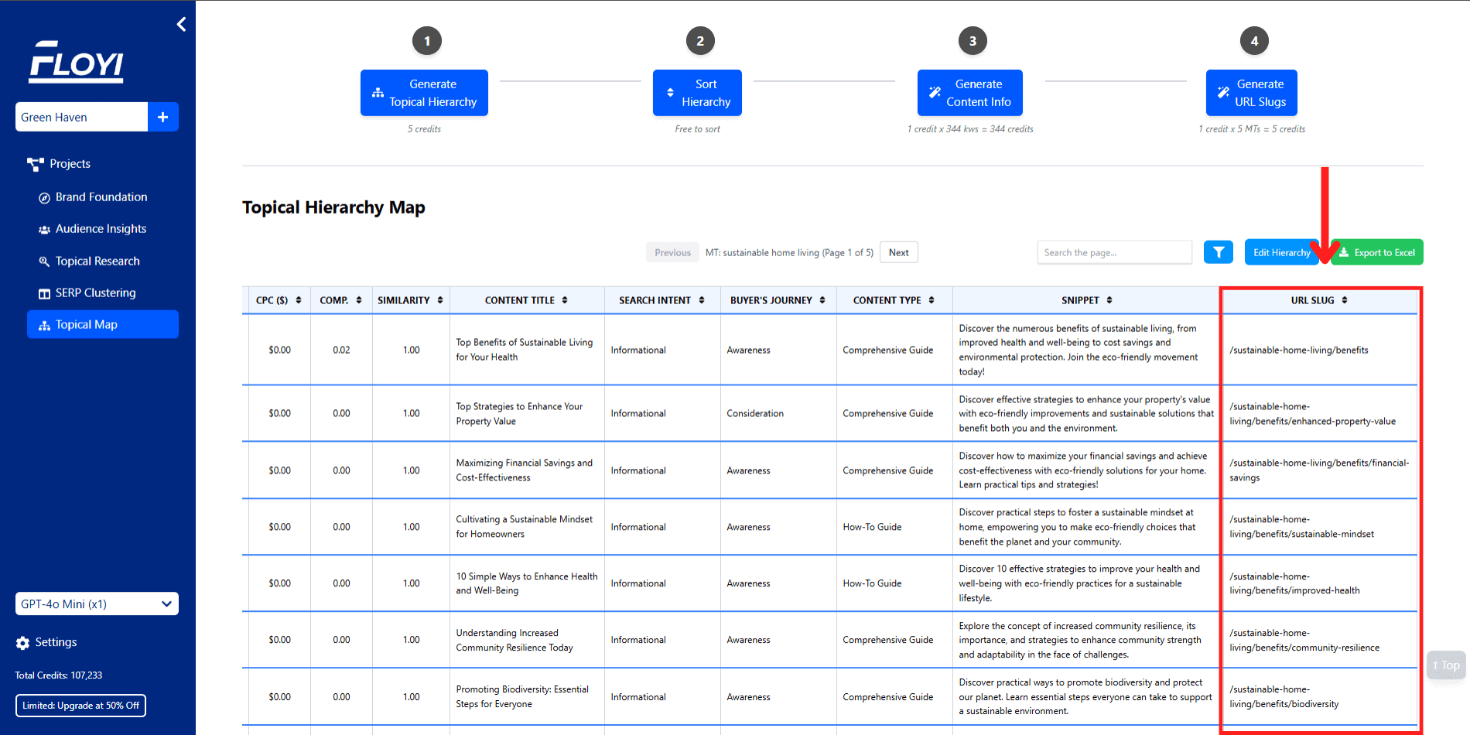Click Generate URL Slugs button

[x=1252, y=93]
